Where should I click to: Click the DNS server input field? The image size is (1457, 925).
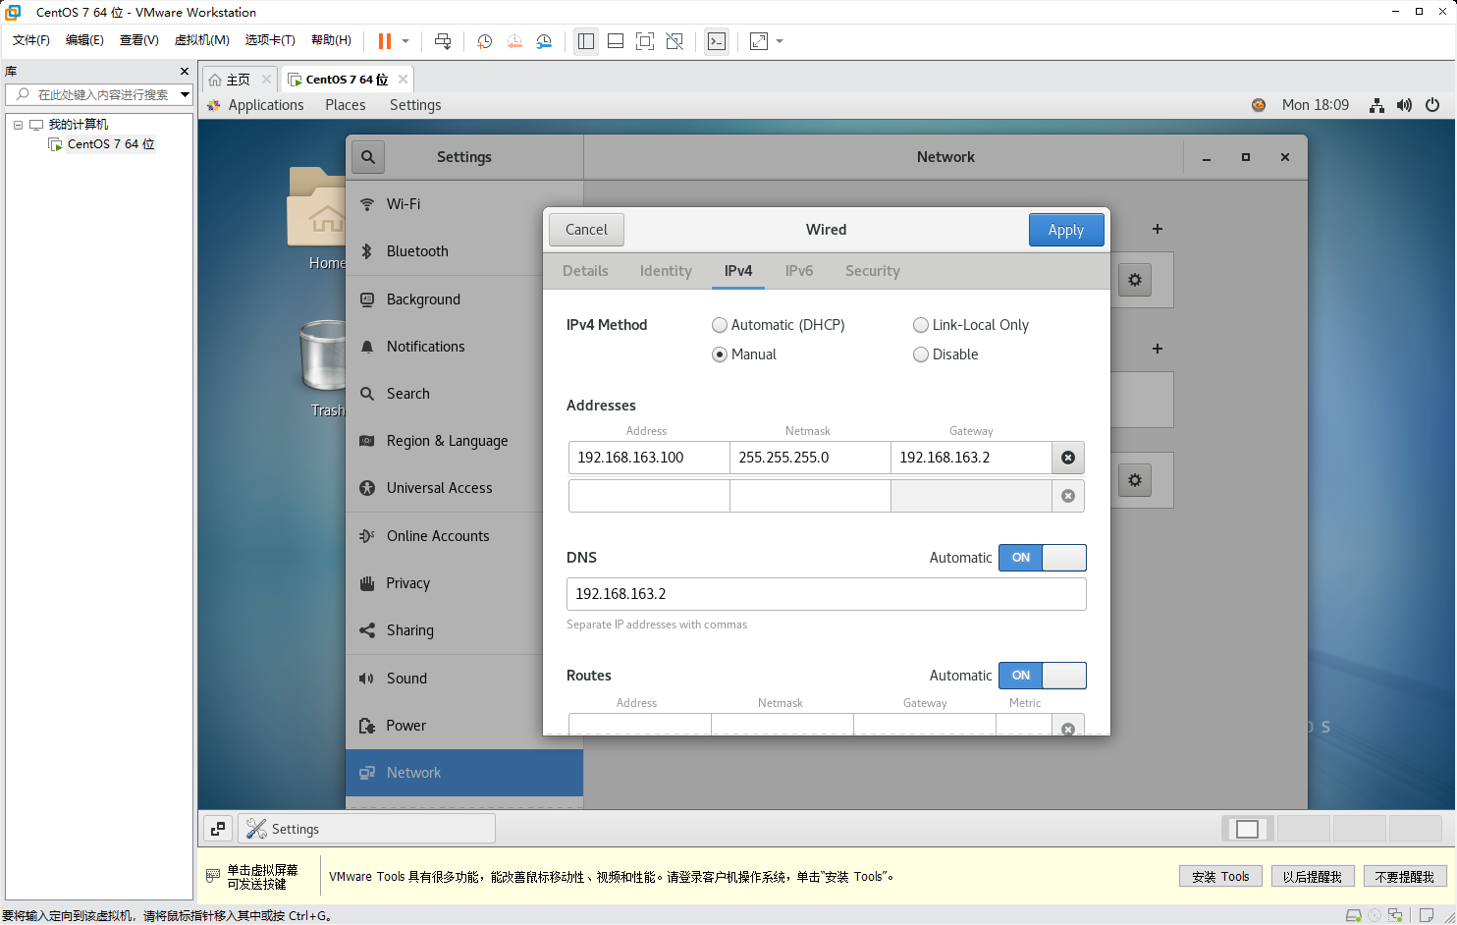point(827,594)
